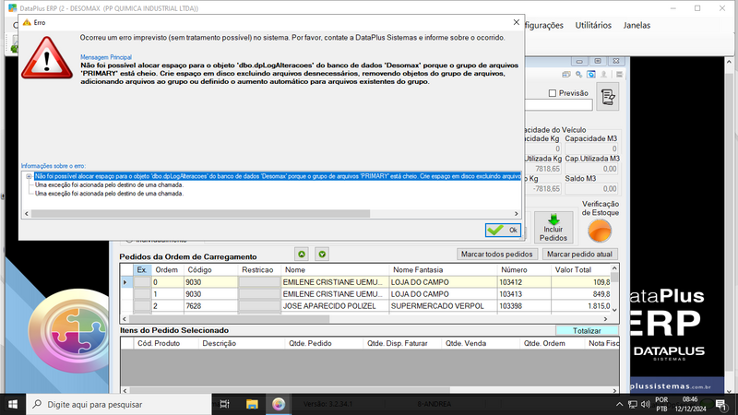This screenshot has height=415, width=738.
Task: Move order down with green down arrow
Action: tap(322, 255)
